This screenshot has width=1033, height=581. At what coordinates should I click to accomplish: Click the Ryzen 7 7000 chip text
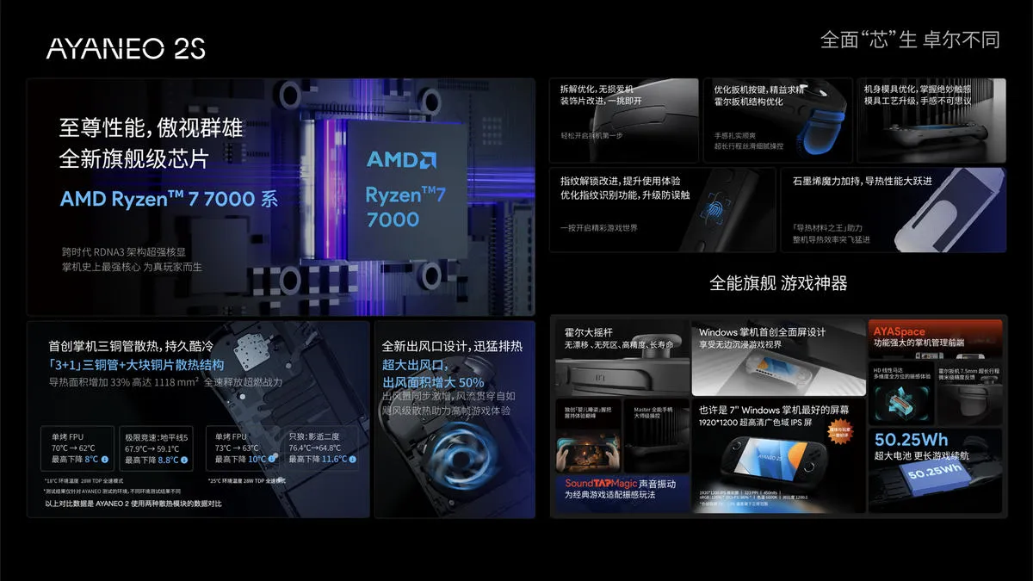[405, 207]
